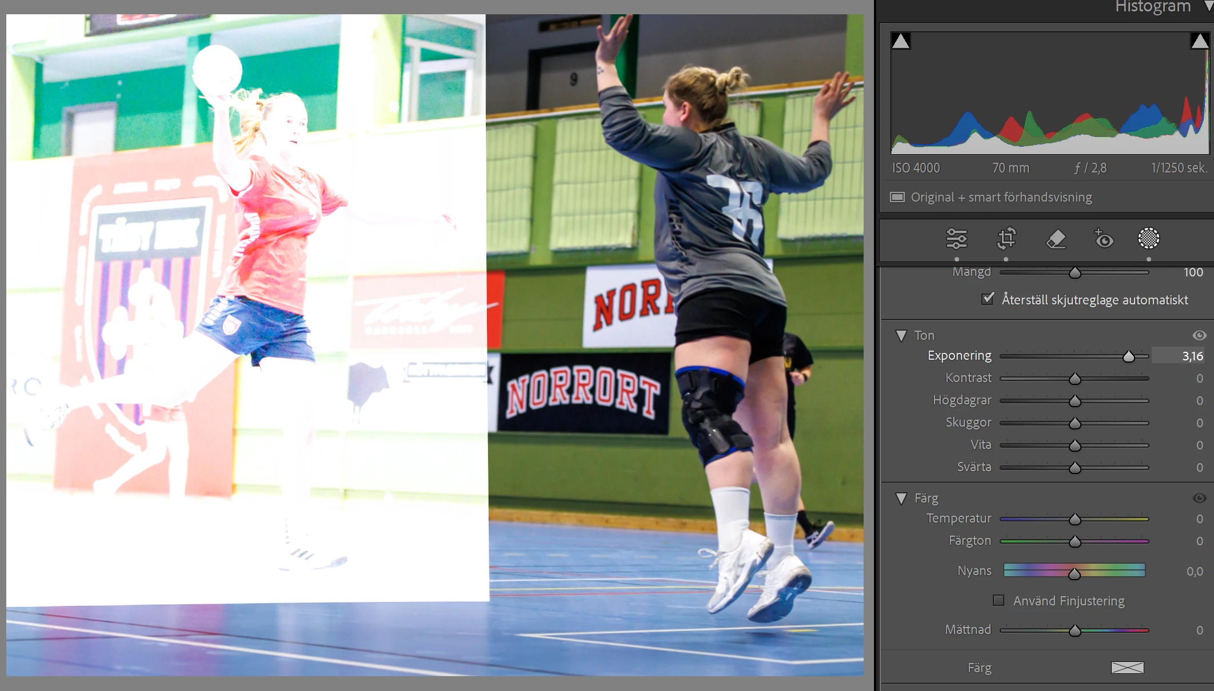The width and height of the screenshot is (1214, 691).
Task: Select the Healing eraser tool
Action: coord(1056,239)
